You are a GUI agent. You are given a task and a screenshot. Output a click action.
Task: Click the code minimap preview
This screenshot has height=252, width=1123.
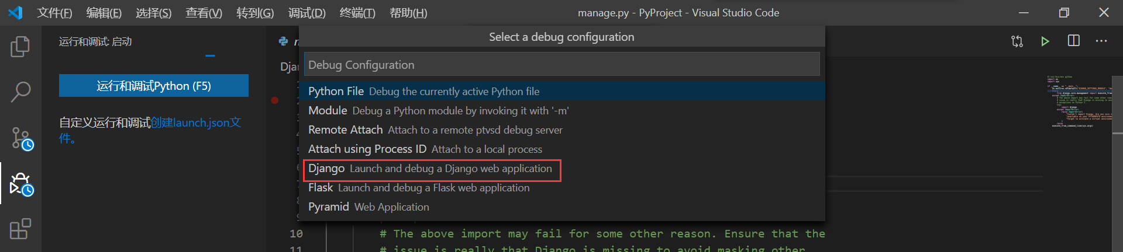(1079, 102)
